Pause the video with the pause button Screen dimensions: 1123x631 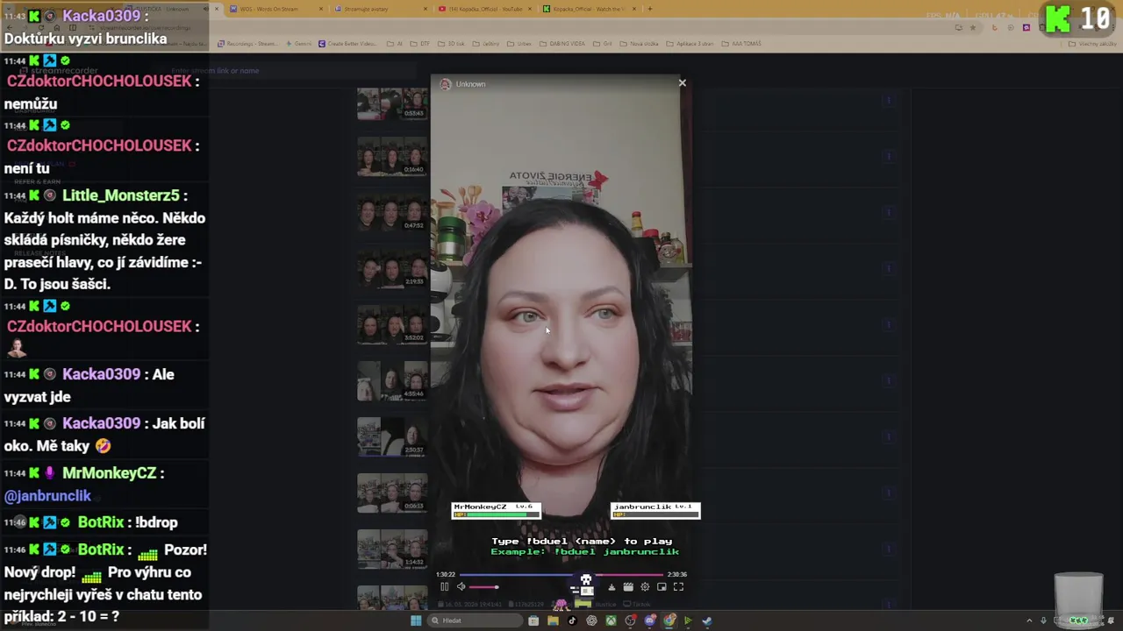coord(445,587)
